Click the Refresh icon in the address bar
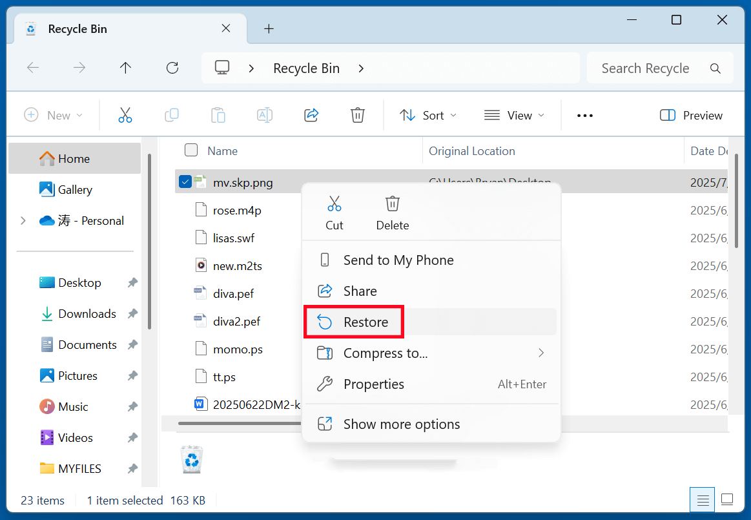Image resolution: width=751 pixels, height=520 pixels. [172, 67]
